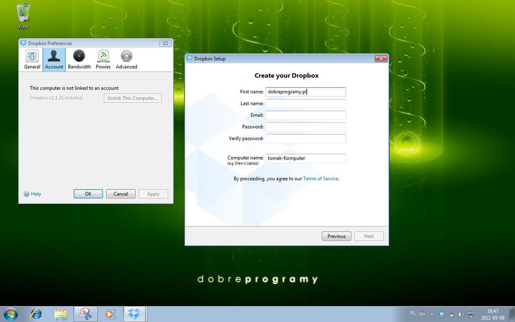Image resolution: width=515 pixels, height=322 pixels.
Task: Click the "(e.g. Drew's Laptop)" hint text
Action: point(243,163)
